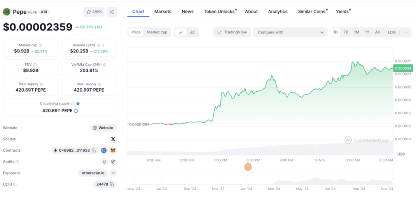The width and height of the screenshot is (416, 197).
Task: Open the Analytics tab
Action: pos(277,12)
